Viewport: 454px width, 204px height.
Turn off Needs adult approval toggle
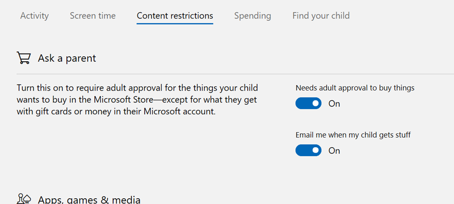click(309, 104)
